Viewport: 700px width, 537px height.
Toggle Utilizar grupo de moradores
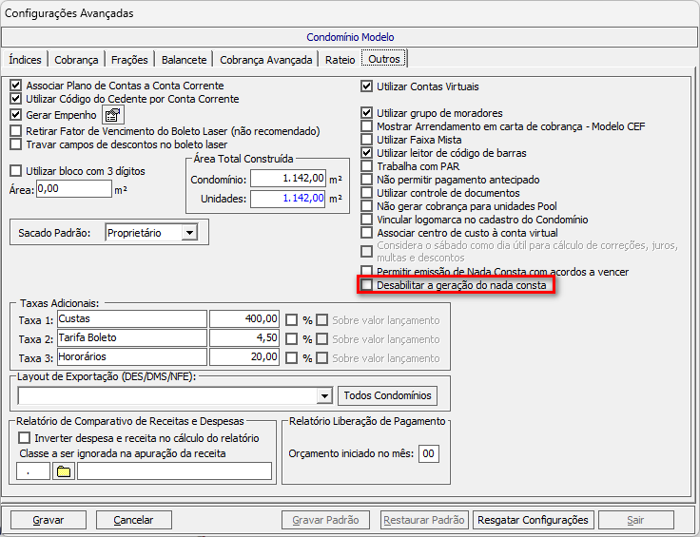tap(366, 113)
